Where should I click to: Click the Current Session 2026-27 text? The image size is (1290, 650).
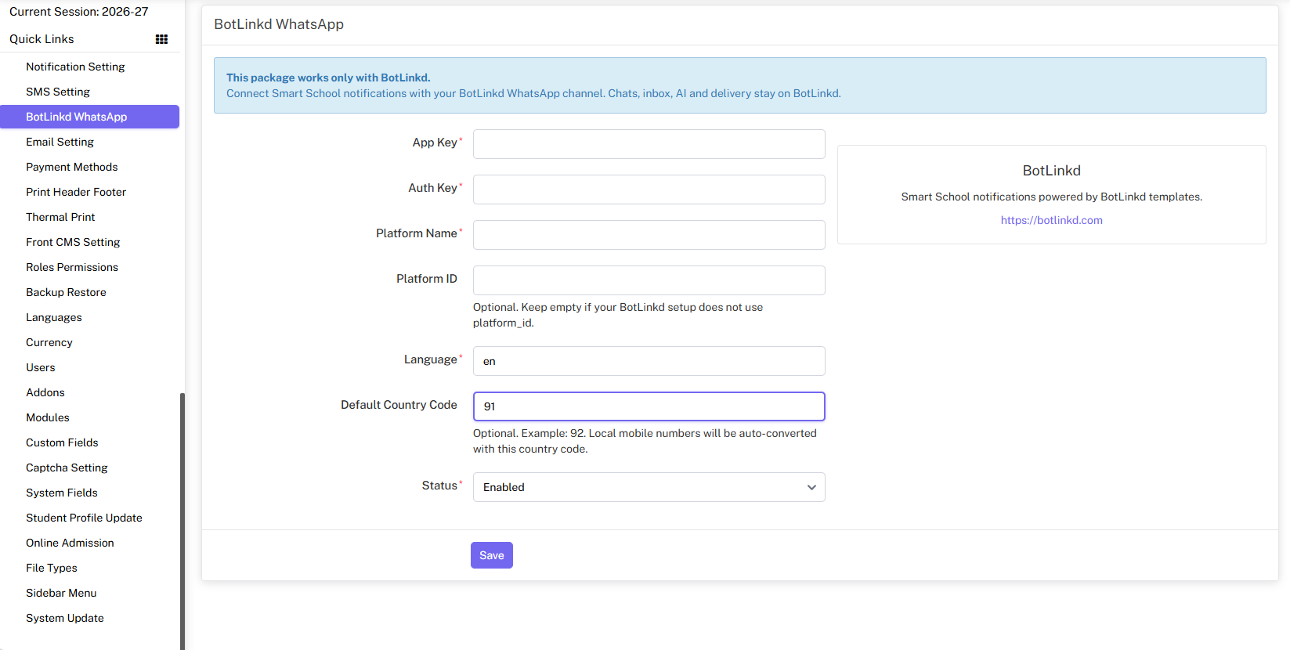tap(78, 12)
